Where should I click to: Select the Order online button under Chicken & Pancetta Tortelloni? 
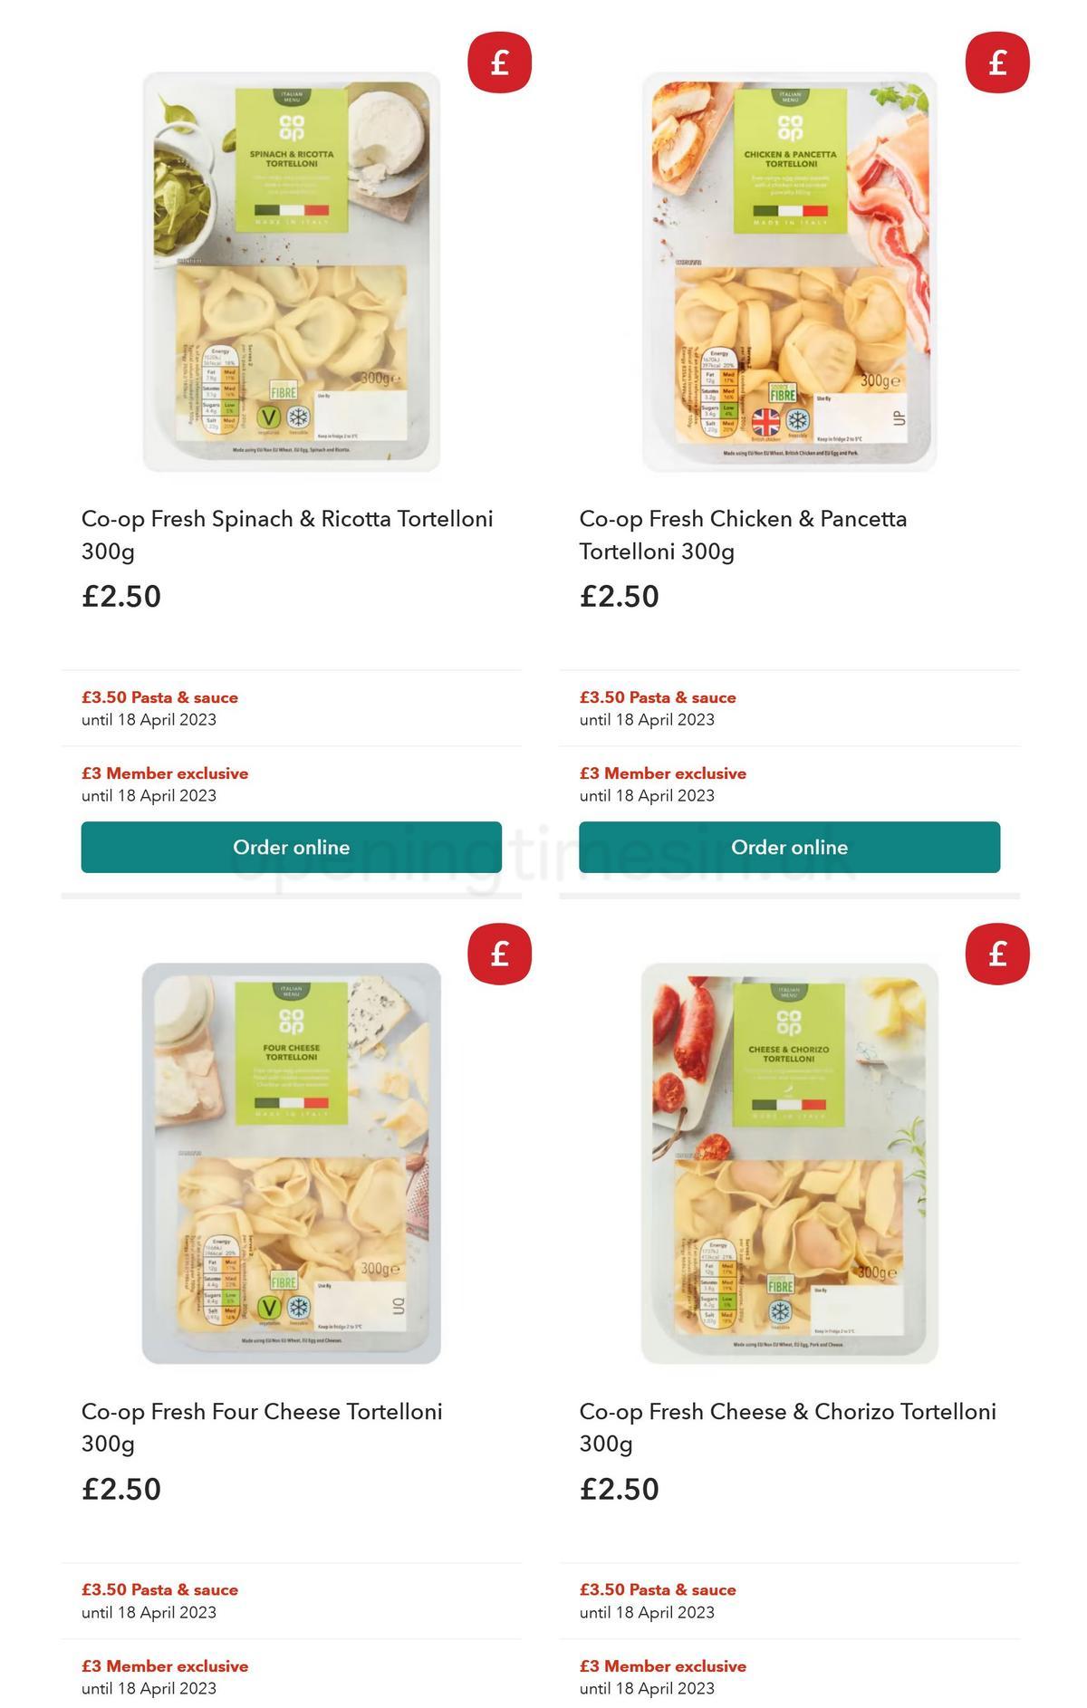pos(789,847)
